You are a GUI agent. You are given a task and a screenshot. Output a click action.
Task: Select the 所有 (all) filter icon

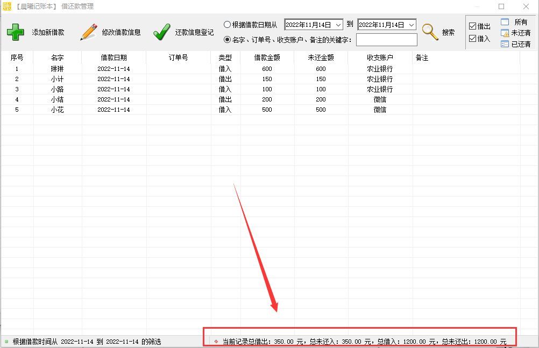pyautogui.click(x=505, y=22)
